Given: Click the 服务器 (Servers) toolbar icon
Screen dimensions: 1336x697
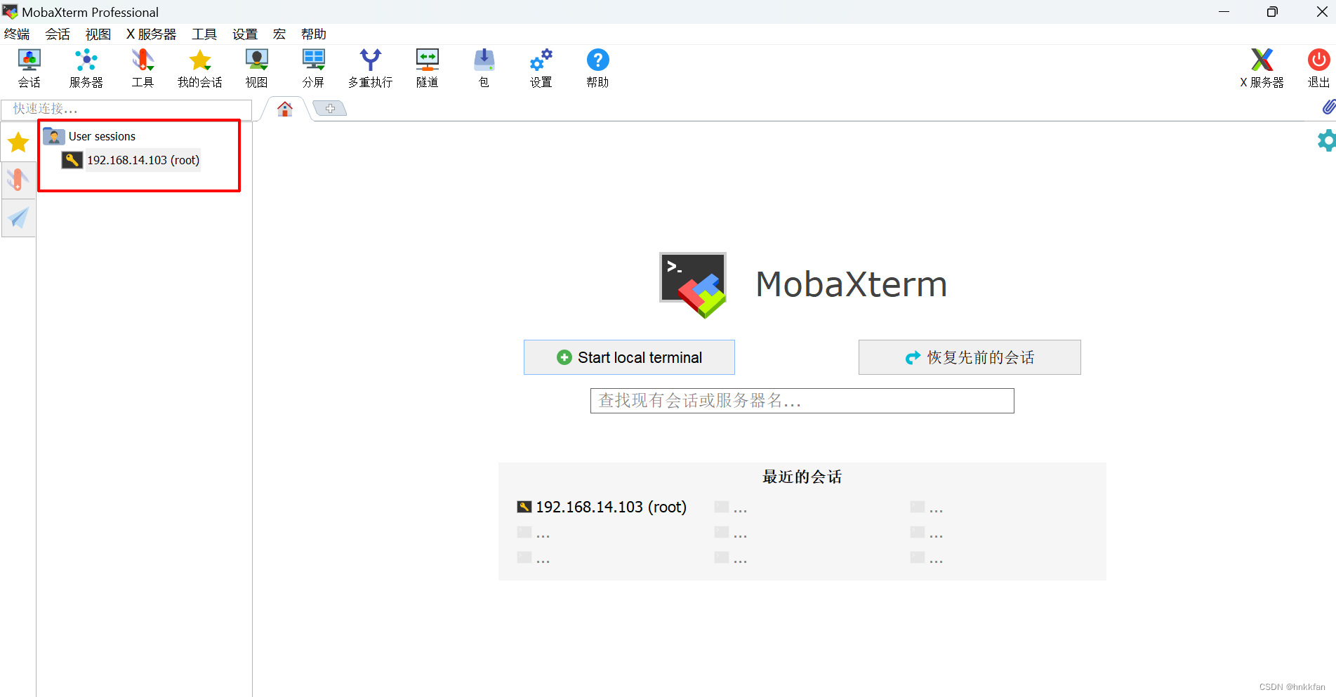Looking at the screenshot, I should (x=86, y=68).
